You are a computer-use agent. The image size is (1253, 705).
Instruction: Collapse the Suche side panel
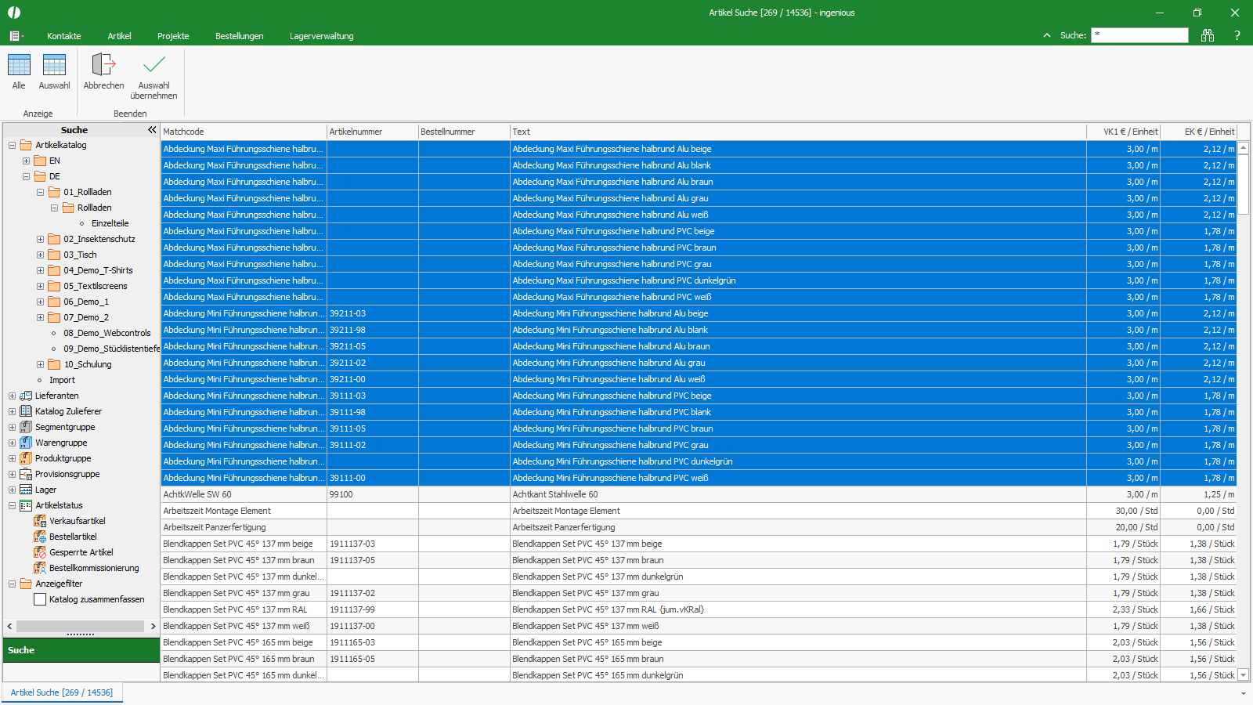(152, 130)
